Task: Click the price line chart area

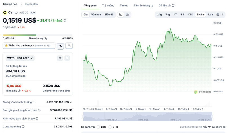Action: 147,57
